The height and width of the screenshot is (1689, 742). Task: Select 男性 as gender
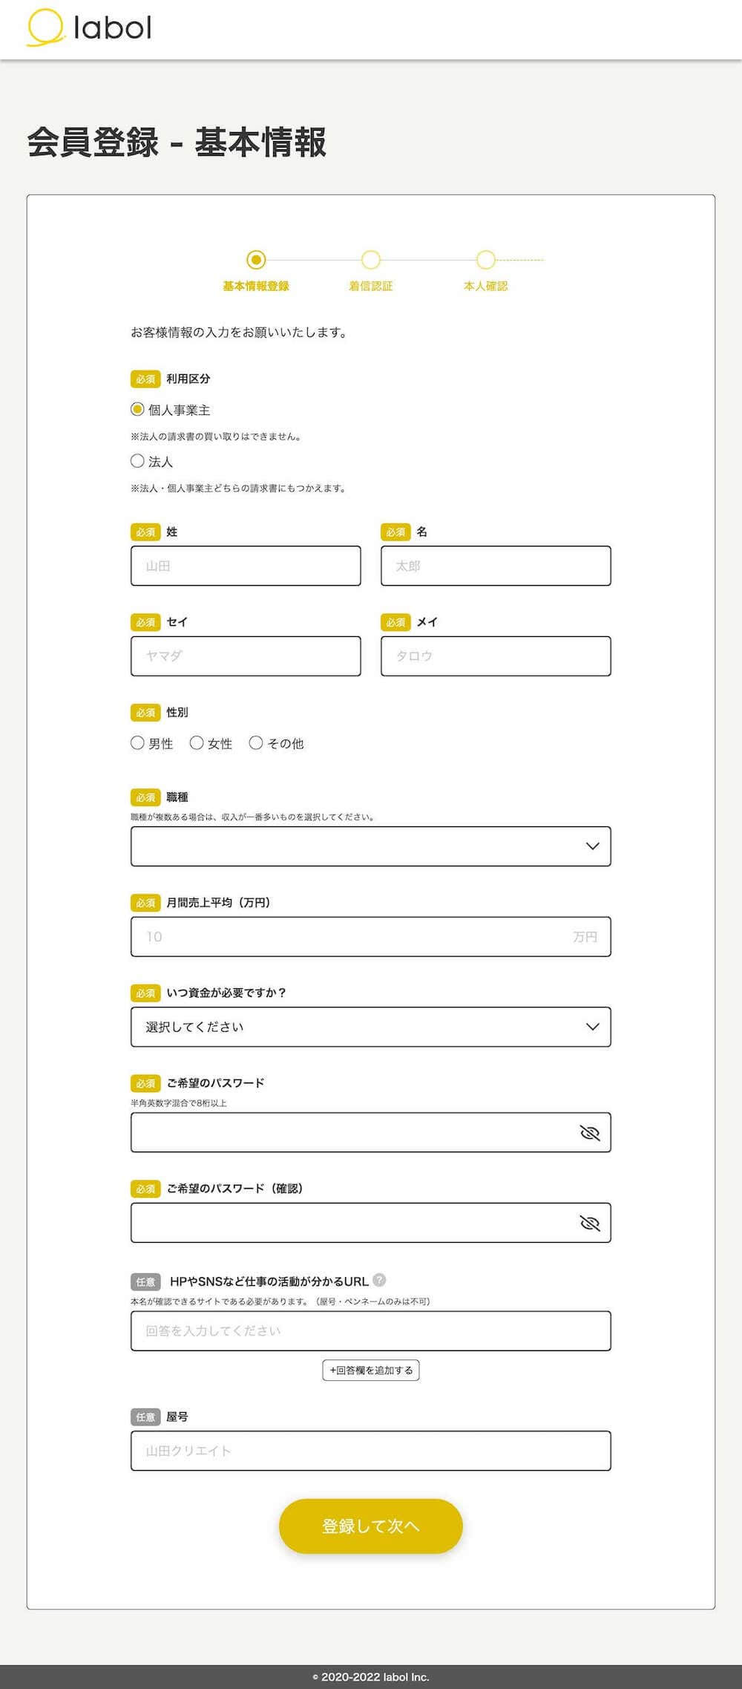coord(137,742)
